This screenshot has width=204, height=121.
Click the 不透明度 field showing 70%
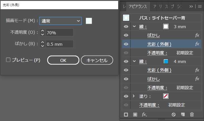(59, 33)
